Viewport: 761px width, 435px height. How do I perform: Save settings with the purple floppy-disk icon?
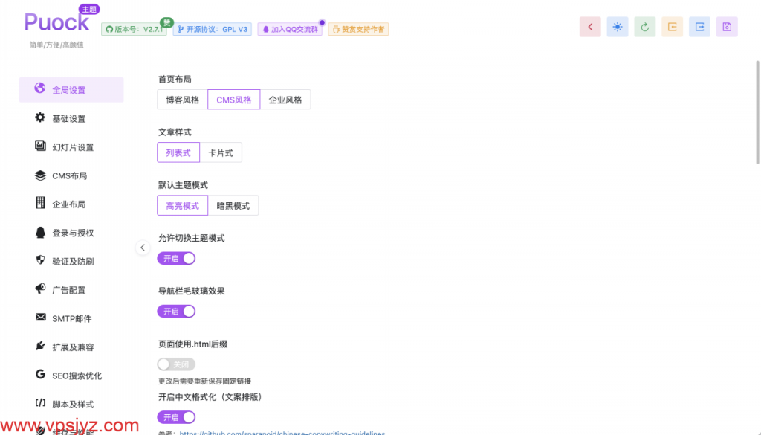pos(727,27)
